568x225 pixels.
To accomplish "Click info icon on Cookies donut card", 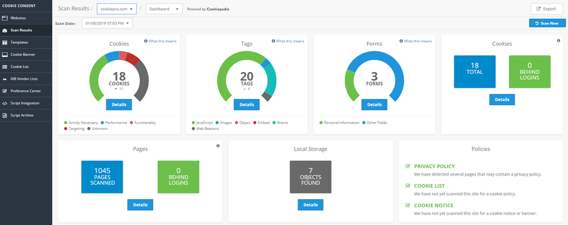I will tap(145, 41).
